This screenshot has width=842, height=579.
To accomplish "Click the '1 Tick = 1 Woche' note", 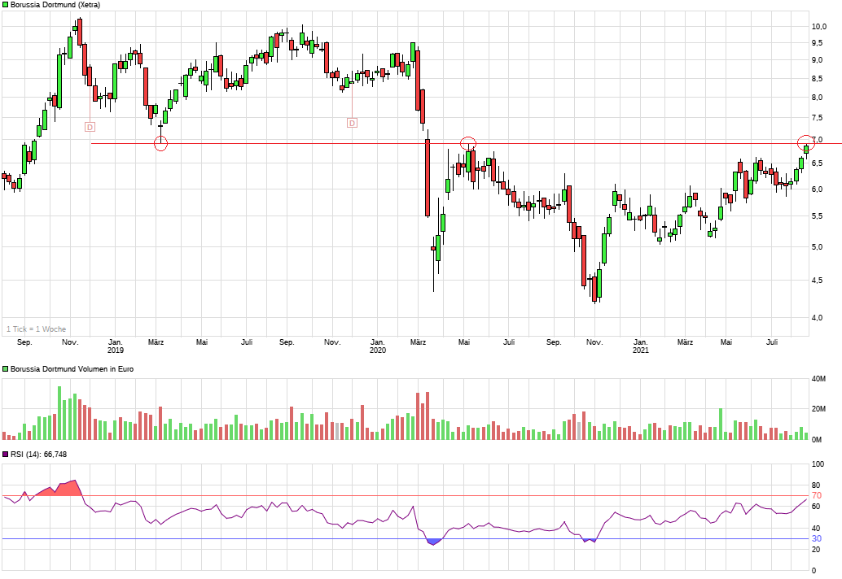I will tap(36, 329).
